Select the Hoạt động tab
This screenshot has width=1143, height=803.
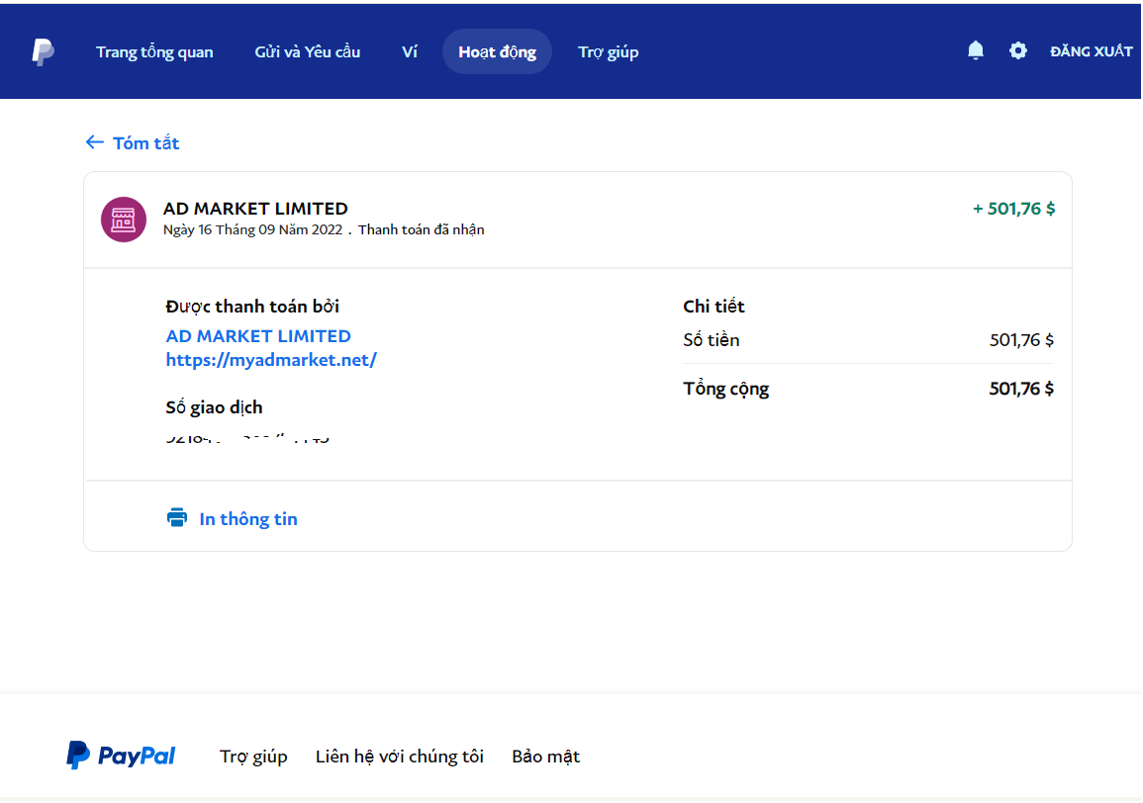click(497, 52)
